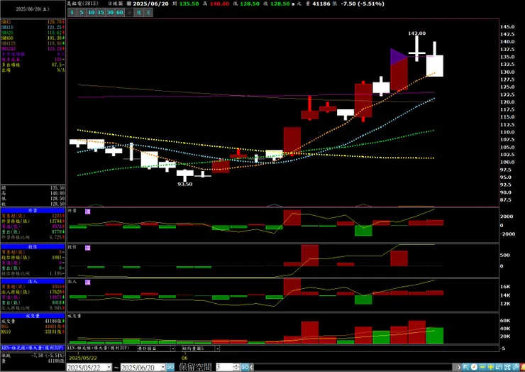Zoom in with the yellow plus icon

(491, 367)
